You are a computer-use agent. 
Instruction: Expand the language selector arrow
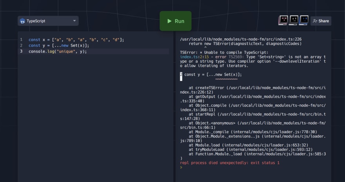coord(74,21)
